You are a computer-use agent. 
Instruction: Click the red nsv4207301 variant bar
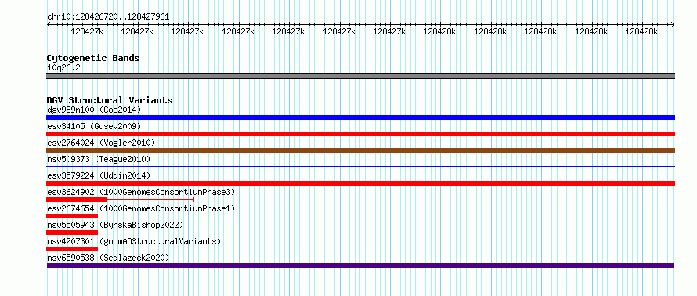72,249
